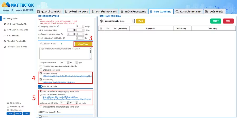Click the Quản Lý Tài Khoản tab icon
The image size is (237, 118).
[x=38, y=12]
